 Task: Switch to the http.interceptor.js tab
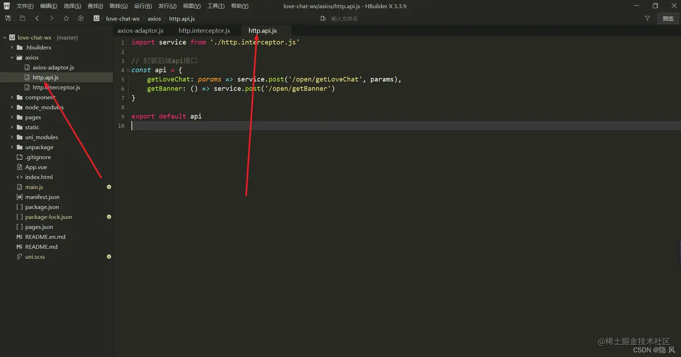point(204,31)
